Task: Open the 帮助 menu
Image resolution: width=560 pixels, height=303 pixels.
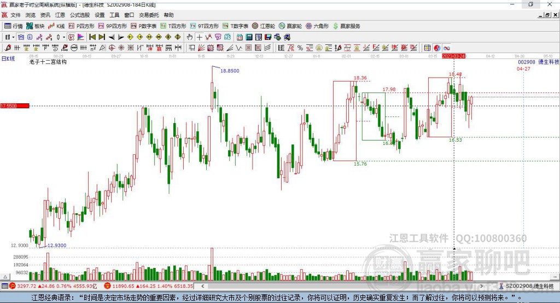Action: tap(168, 15)
